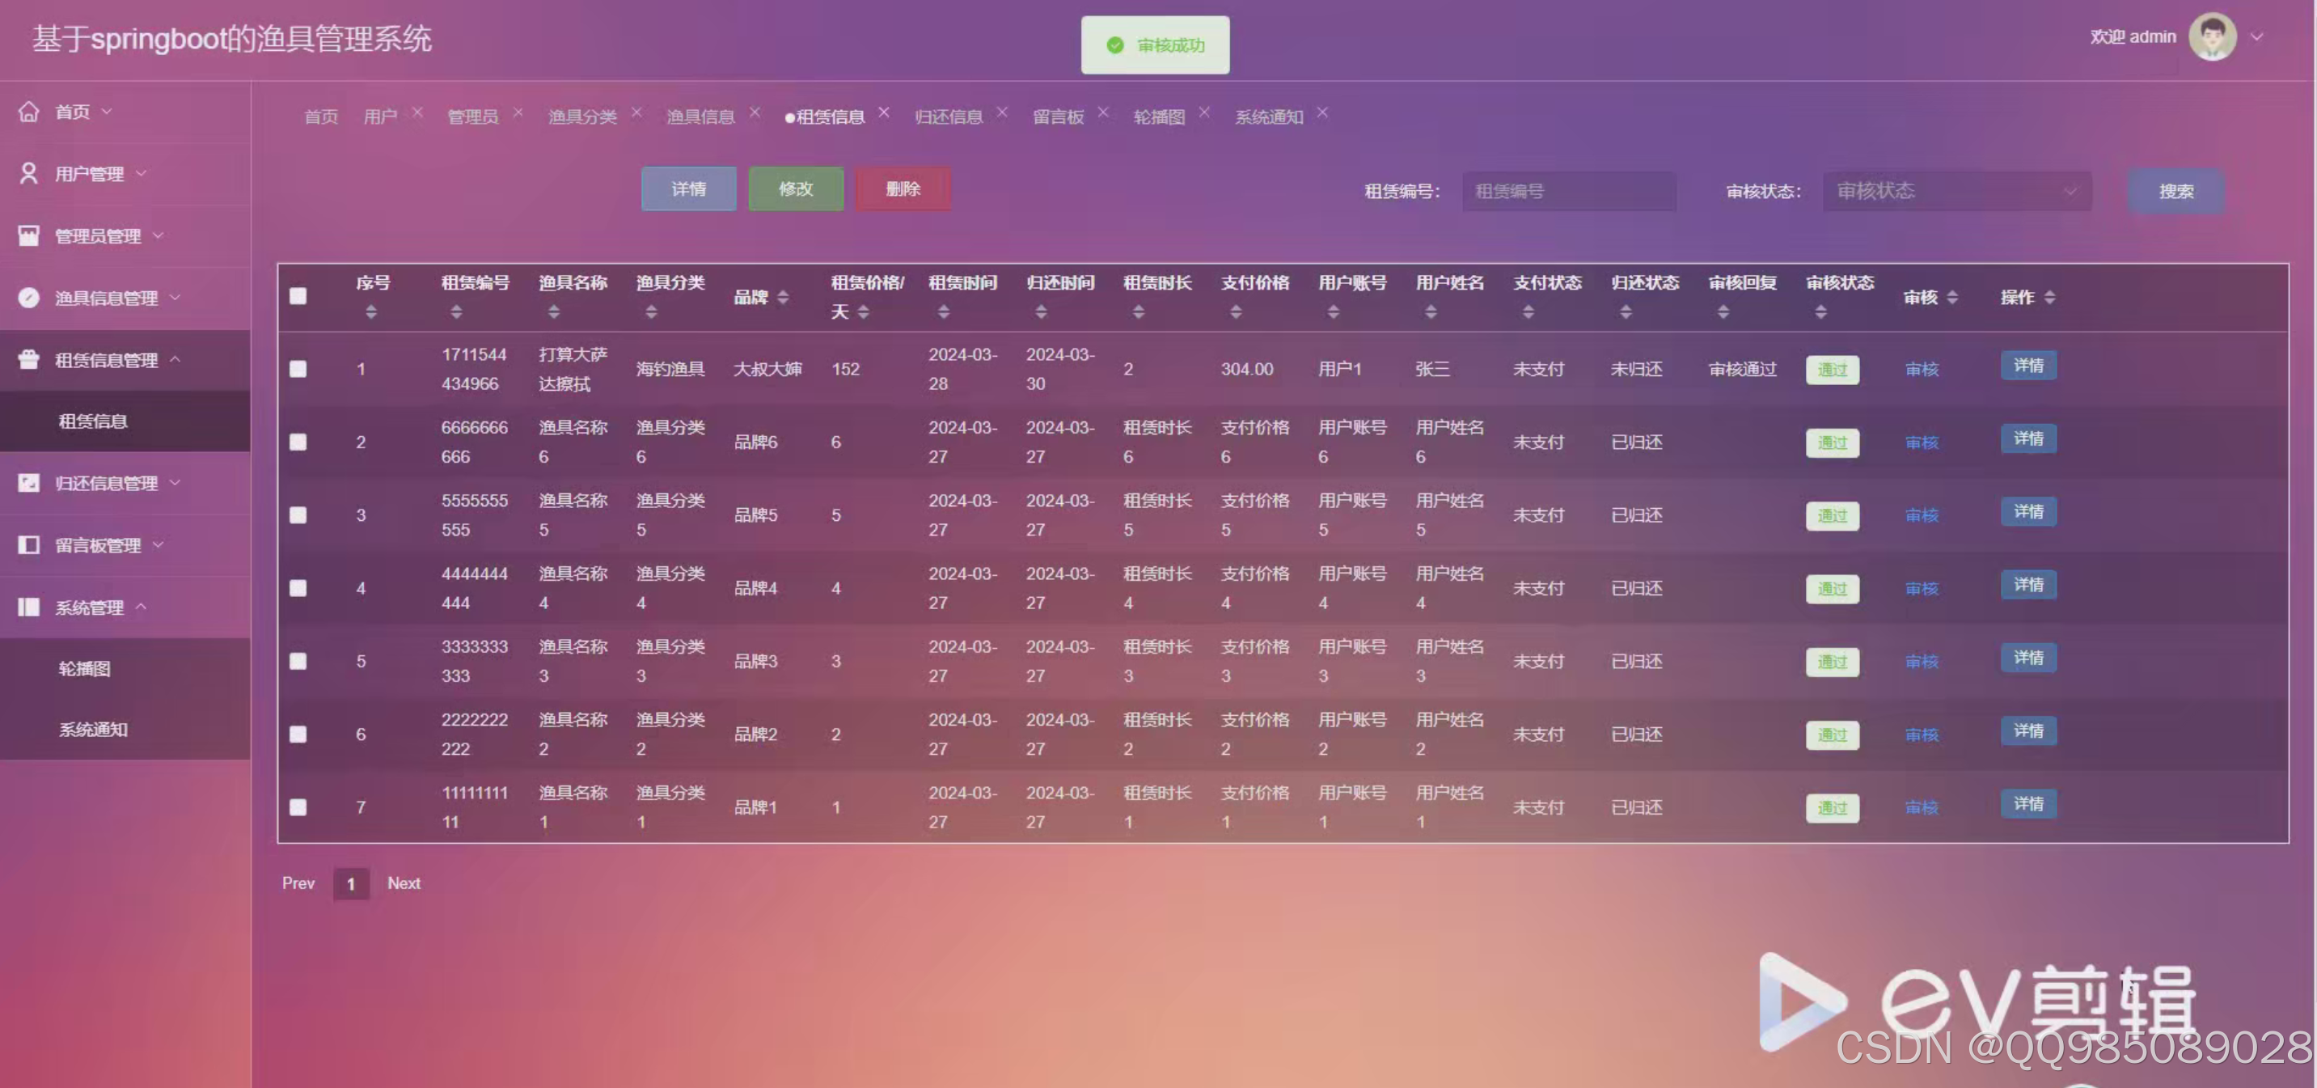Viewport: 2317px width, 1088px height.
Task: Sort table by 支付价格 column arrows
Action: coord(1235,312)
